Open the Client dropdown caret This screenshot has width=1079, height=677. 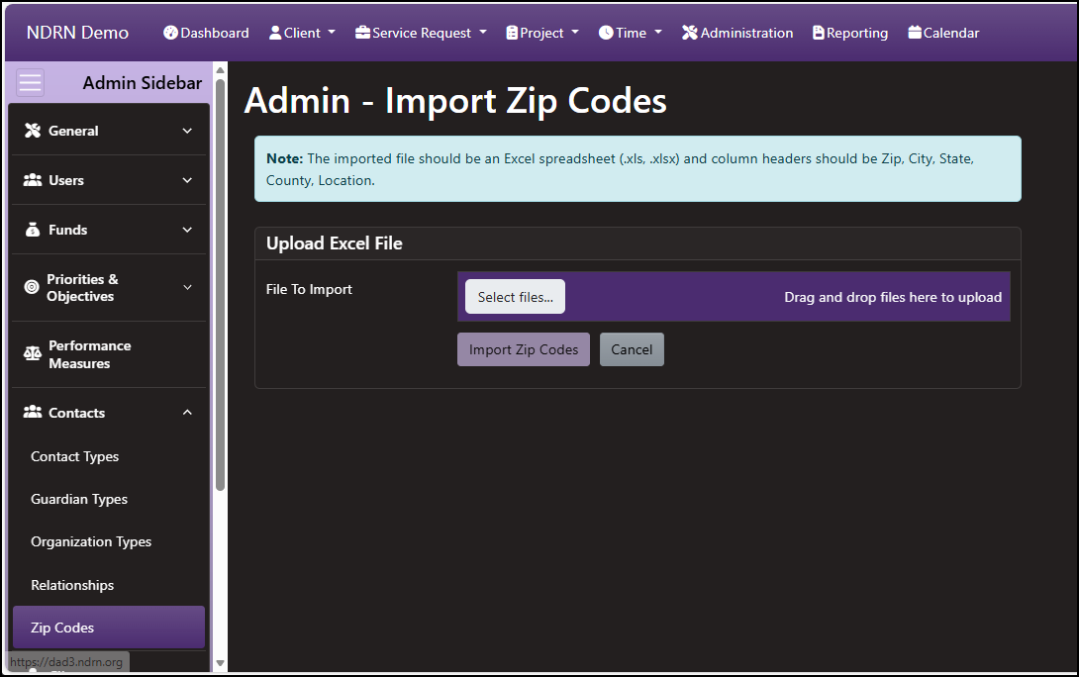[x=332, y=33]
